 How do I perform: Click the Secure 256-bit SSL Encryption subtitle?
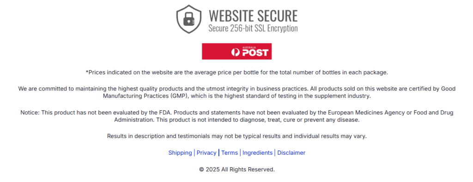pyautogui.click(x=253, y=28)
